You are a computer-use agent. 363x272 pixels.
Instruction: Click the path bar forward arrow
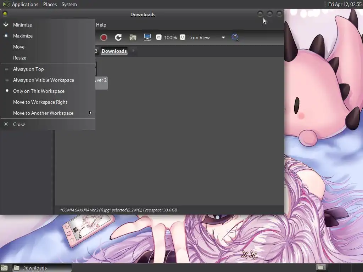point(133,51)
